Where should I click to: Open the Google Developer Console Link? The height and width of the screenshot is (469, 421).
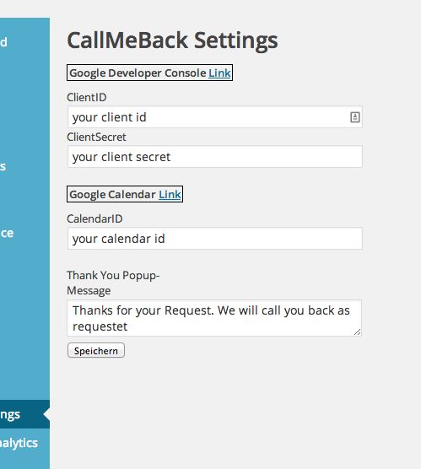point(219,73)
